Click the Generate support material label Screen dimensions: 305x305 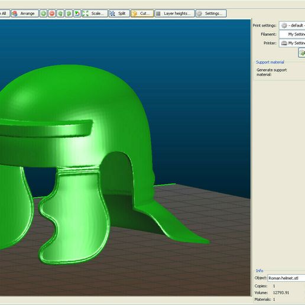(x=271, y=72)
